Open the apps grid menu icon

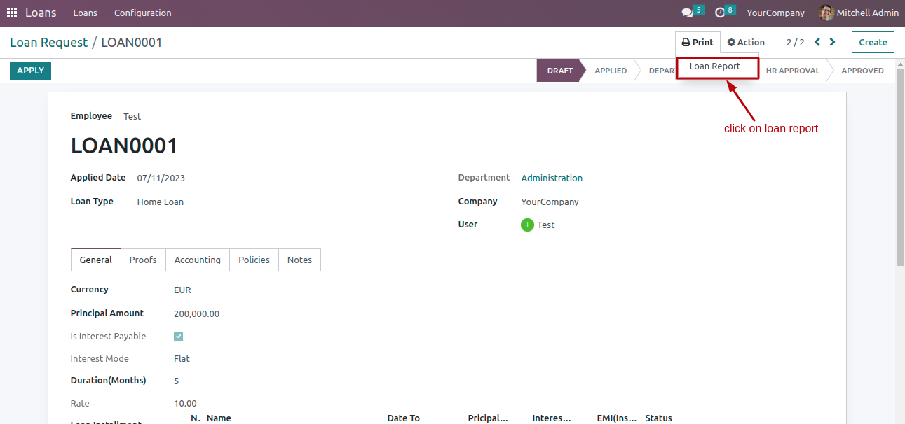pos(12,13)
